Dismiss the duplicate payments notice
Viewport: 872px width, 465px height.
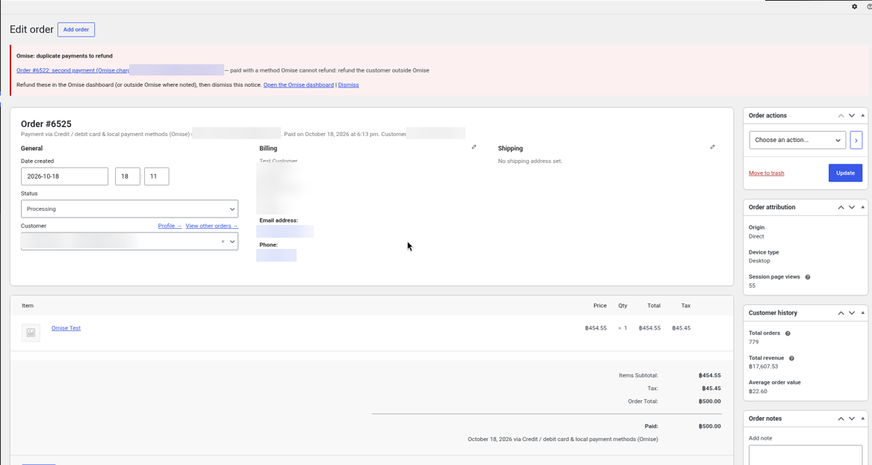[x=348, y=85]
